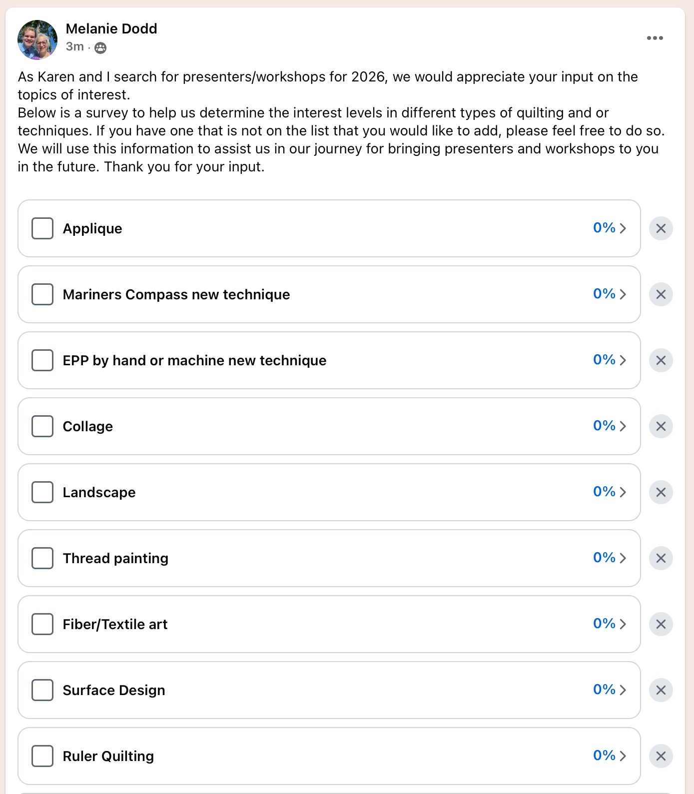The image size is (694, 794).
Task: Open Melanie Dodd's profile picture
Action: [x=37, y=39]
